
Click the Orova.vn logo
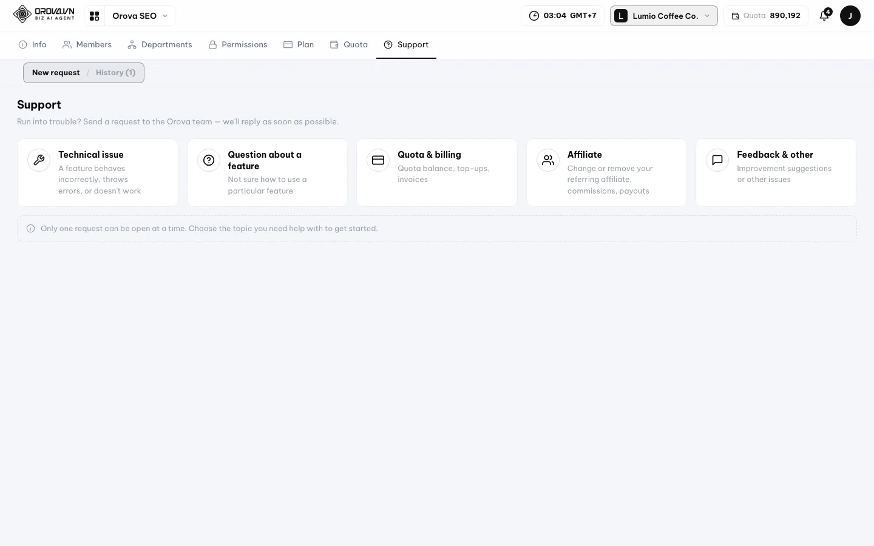[x=44, y=14]
